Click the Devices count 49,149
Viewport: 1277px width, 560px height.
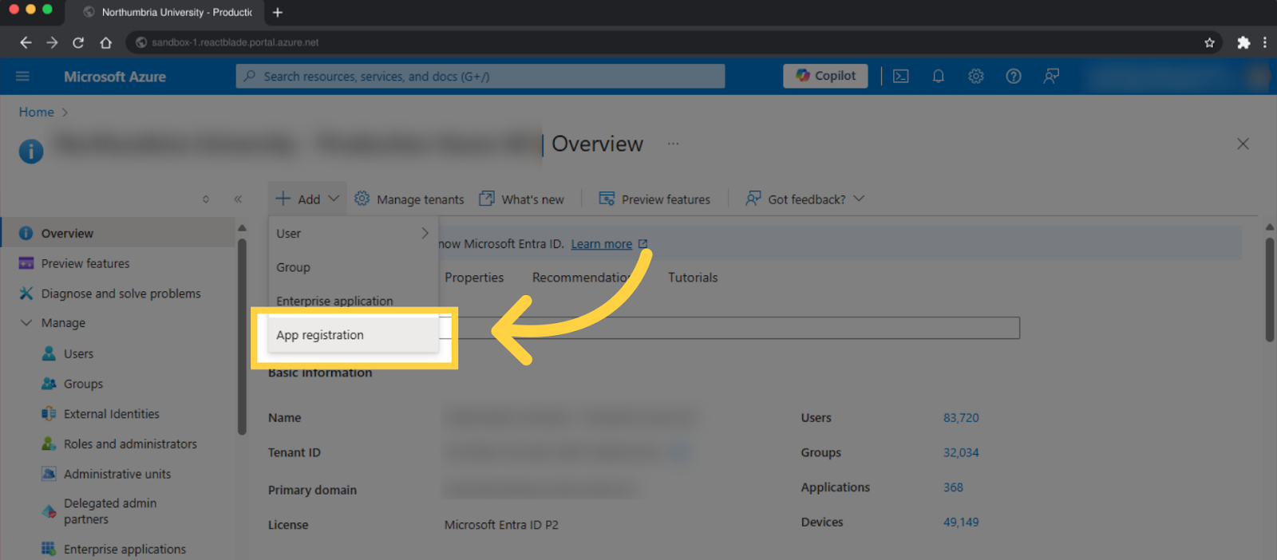tap(961, 523)
